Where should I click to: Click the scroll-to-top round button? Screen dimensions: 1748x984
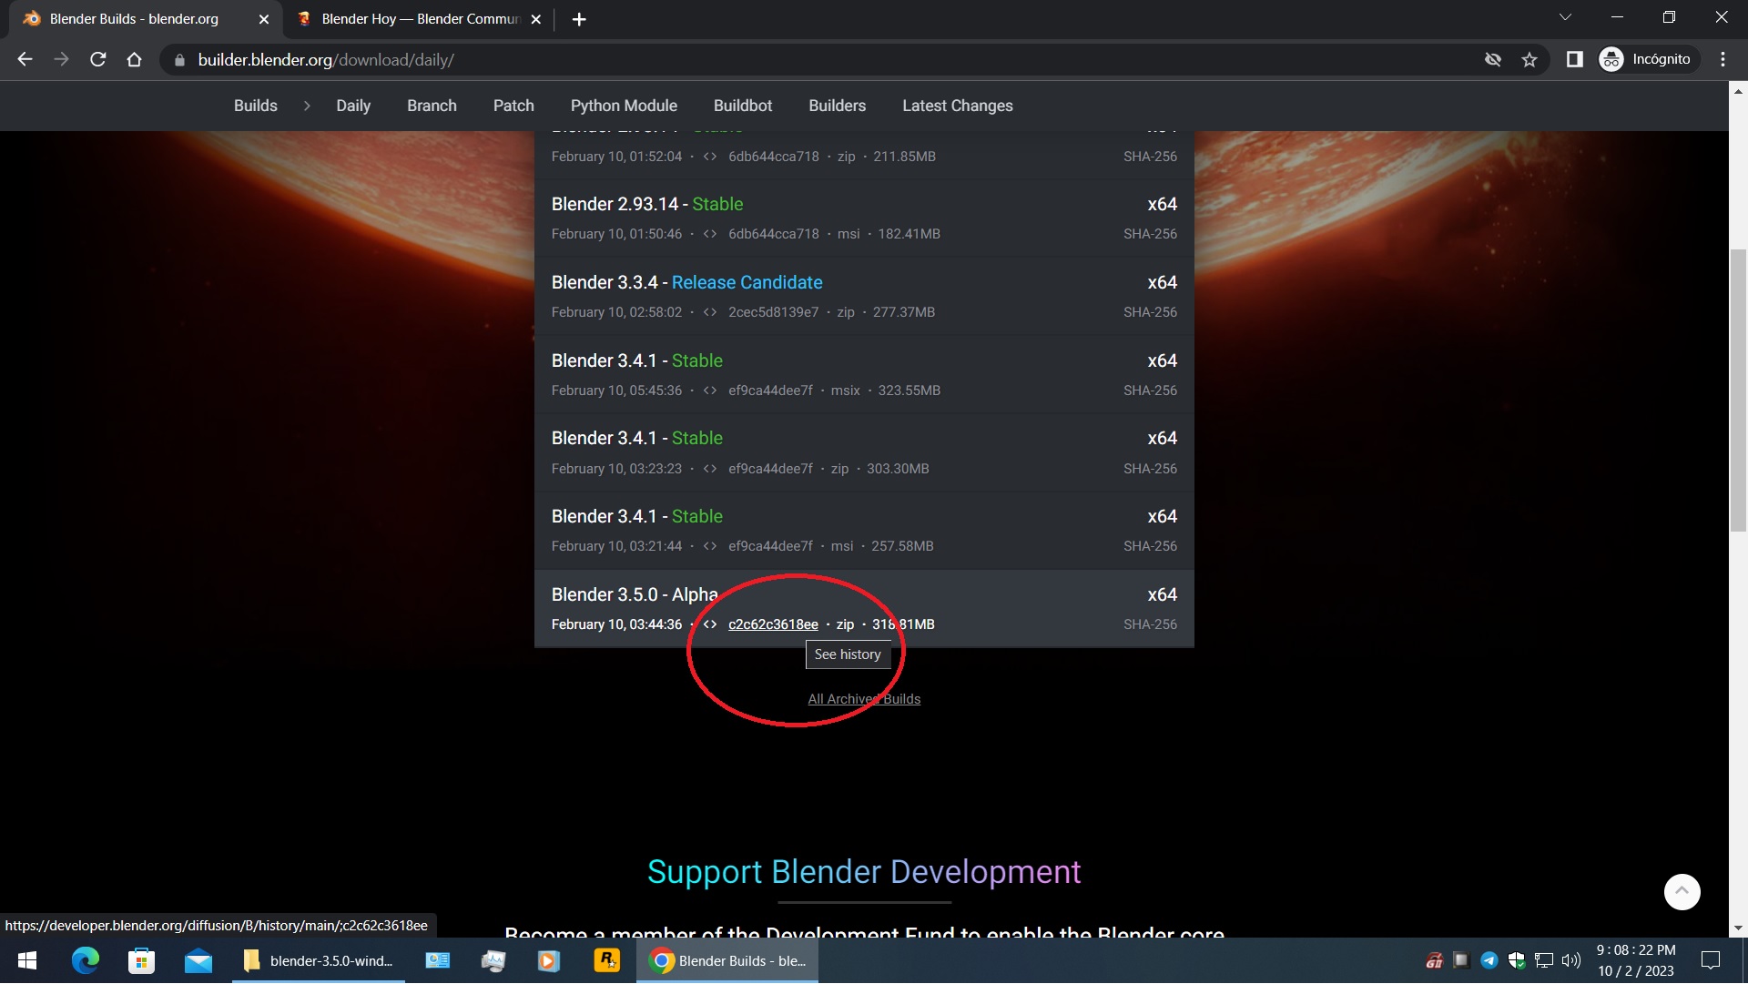coord(1682,892)
